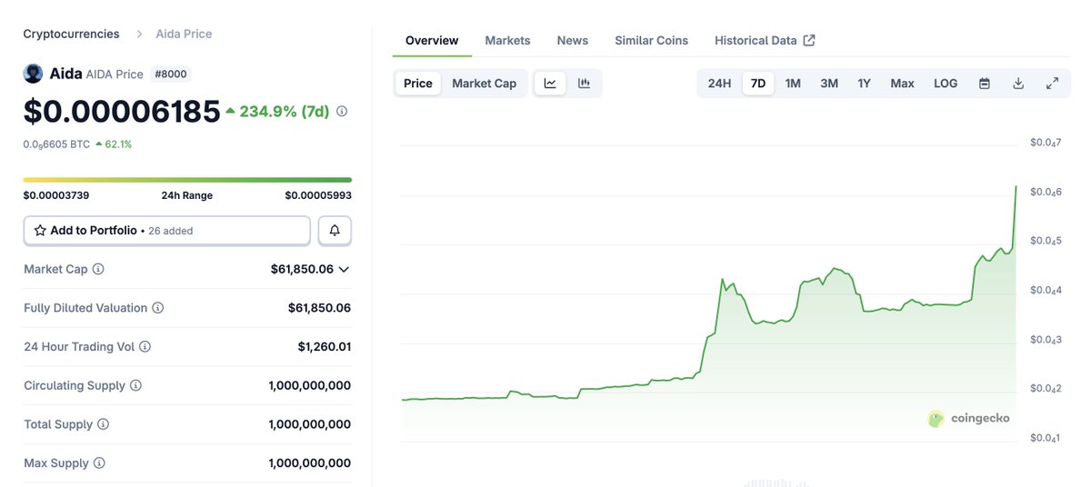The height and width of the screenshot is (487, 1091).
Task: Switch to candlestick chart view icon
Action: (x=584, y=84)
